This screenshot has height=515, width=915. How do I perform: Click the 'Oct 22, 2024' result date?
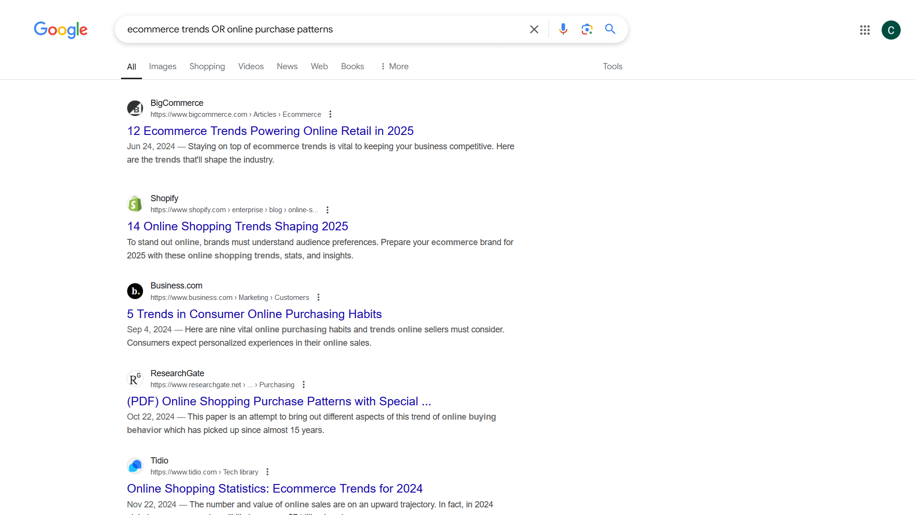(151, 417)
